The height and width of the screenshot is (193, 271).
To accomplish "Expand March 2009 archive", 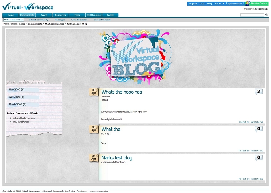I will (x=18, y=105).
